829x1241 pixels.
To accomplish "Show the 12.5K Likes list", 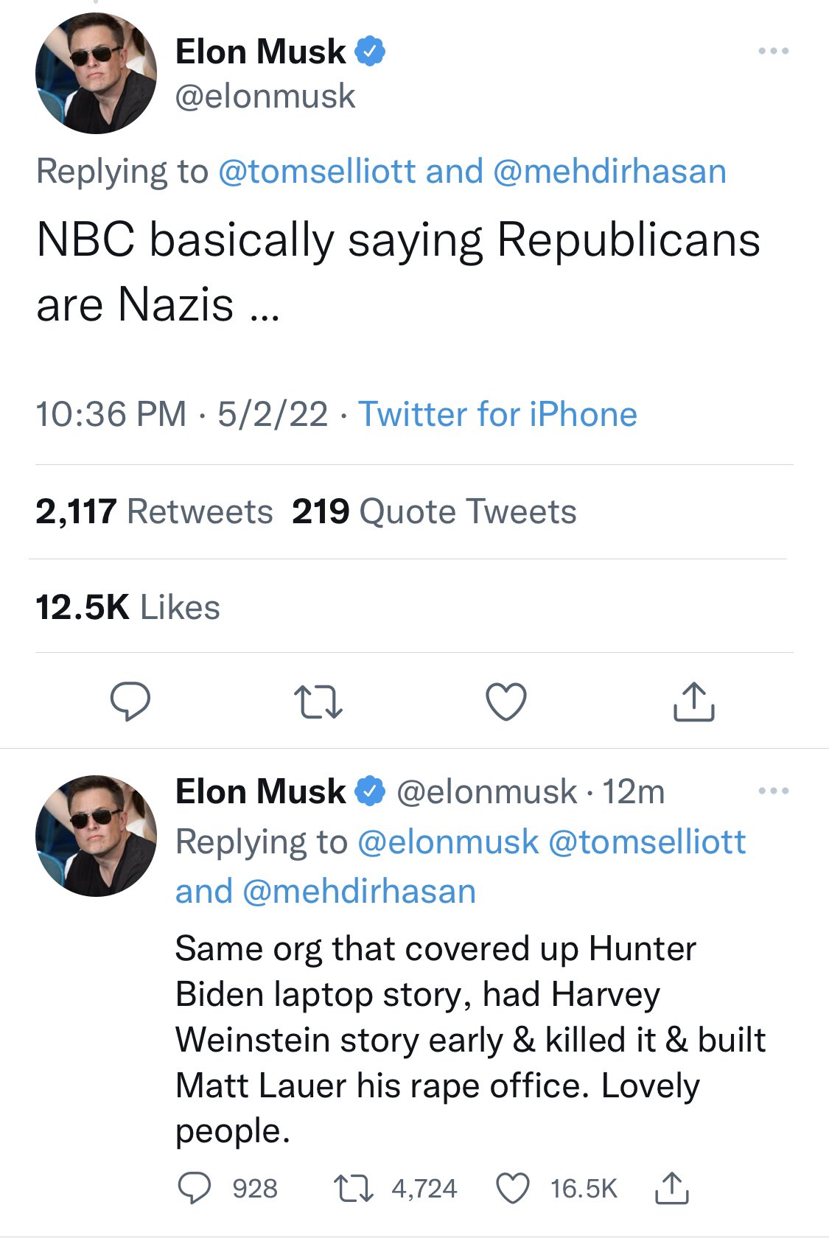I will (x=127, y=607).
